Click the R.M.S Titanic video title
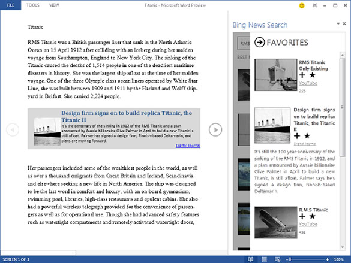 coord(313,210)
